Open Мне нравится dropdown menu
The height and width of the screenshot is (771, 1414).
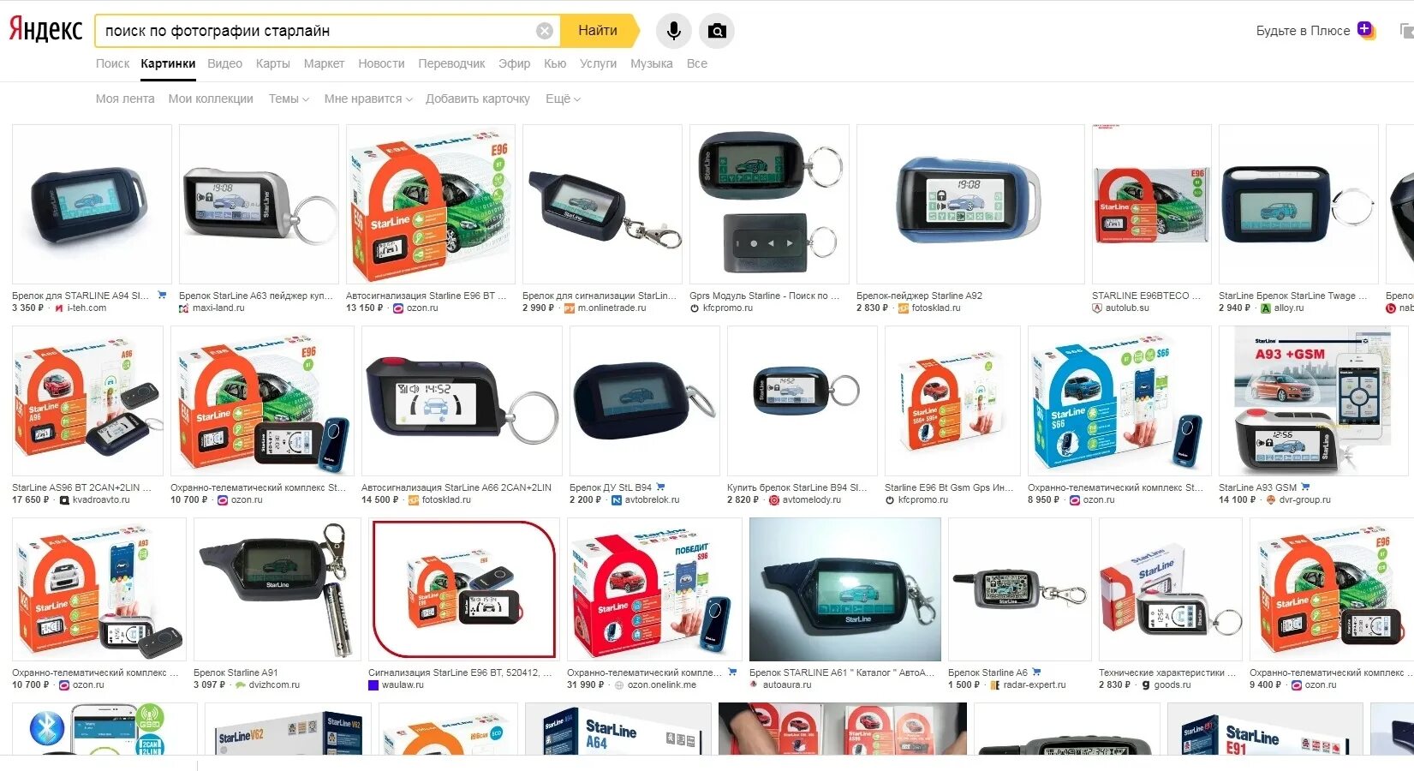click(x=368, y=99)
